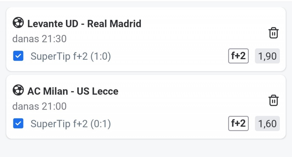Remove AC Milan - US Lecce with trash icon
This screenshot has height=157, width=292.
point(273,100)
